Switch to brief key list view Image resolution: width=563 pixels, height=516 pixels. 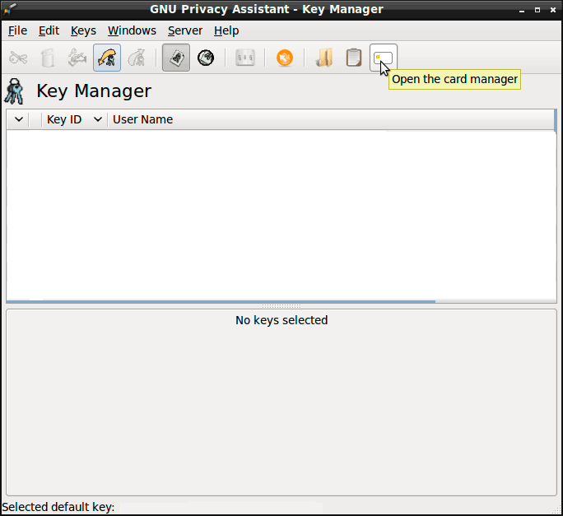pos(176,58)
